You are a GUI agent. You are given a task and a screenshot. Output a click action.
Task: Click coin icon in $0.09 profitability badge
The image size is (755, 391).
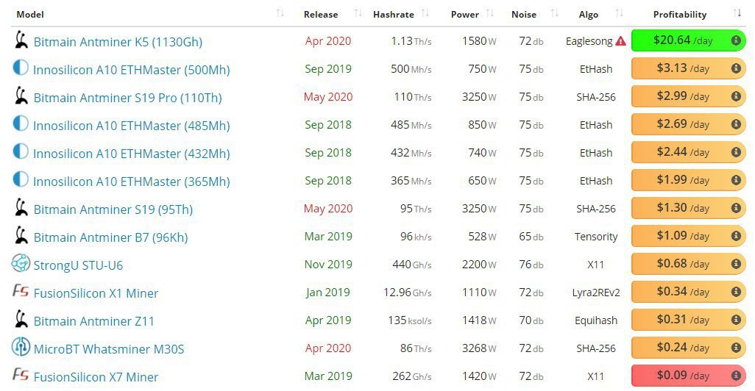pyautogui.click(x=736, y=376)
